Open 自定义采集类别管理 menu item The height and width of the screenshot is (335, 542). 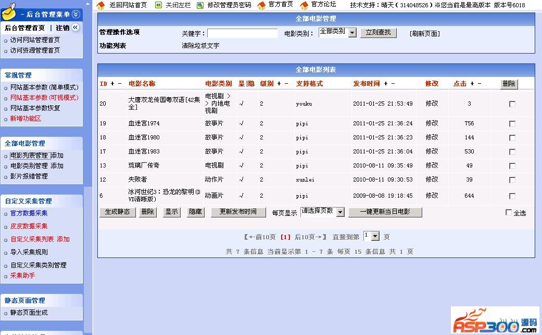(x=39, y=265)
